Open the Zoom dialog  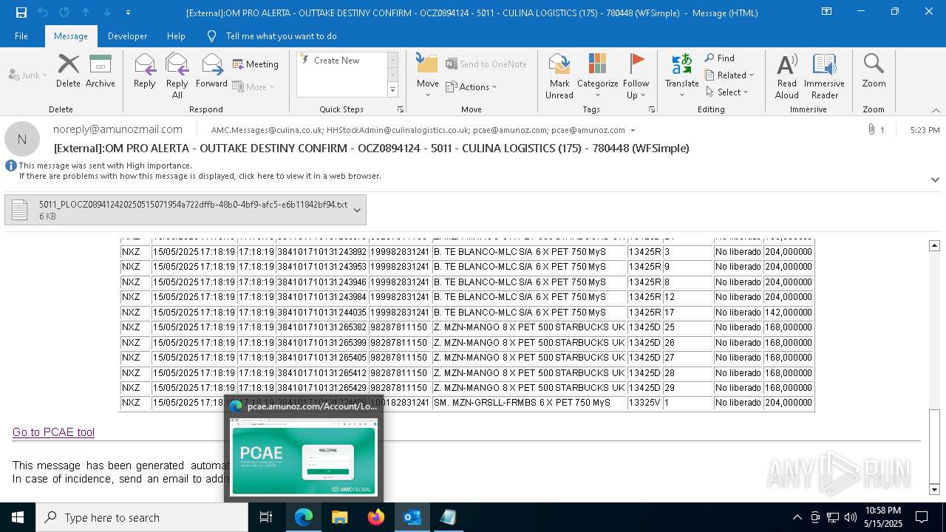tap(874, 71)
